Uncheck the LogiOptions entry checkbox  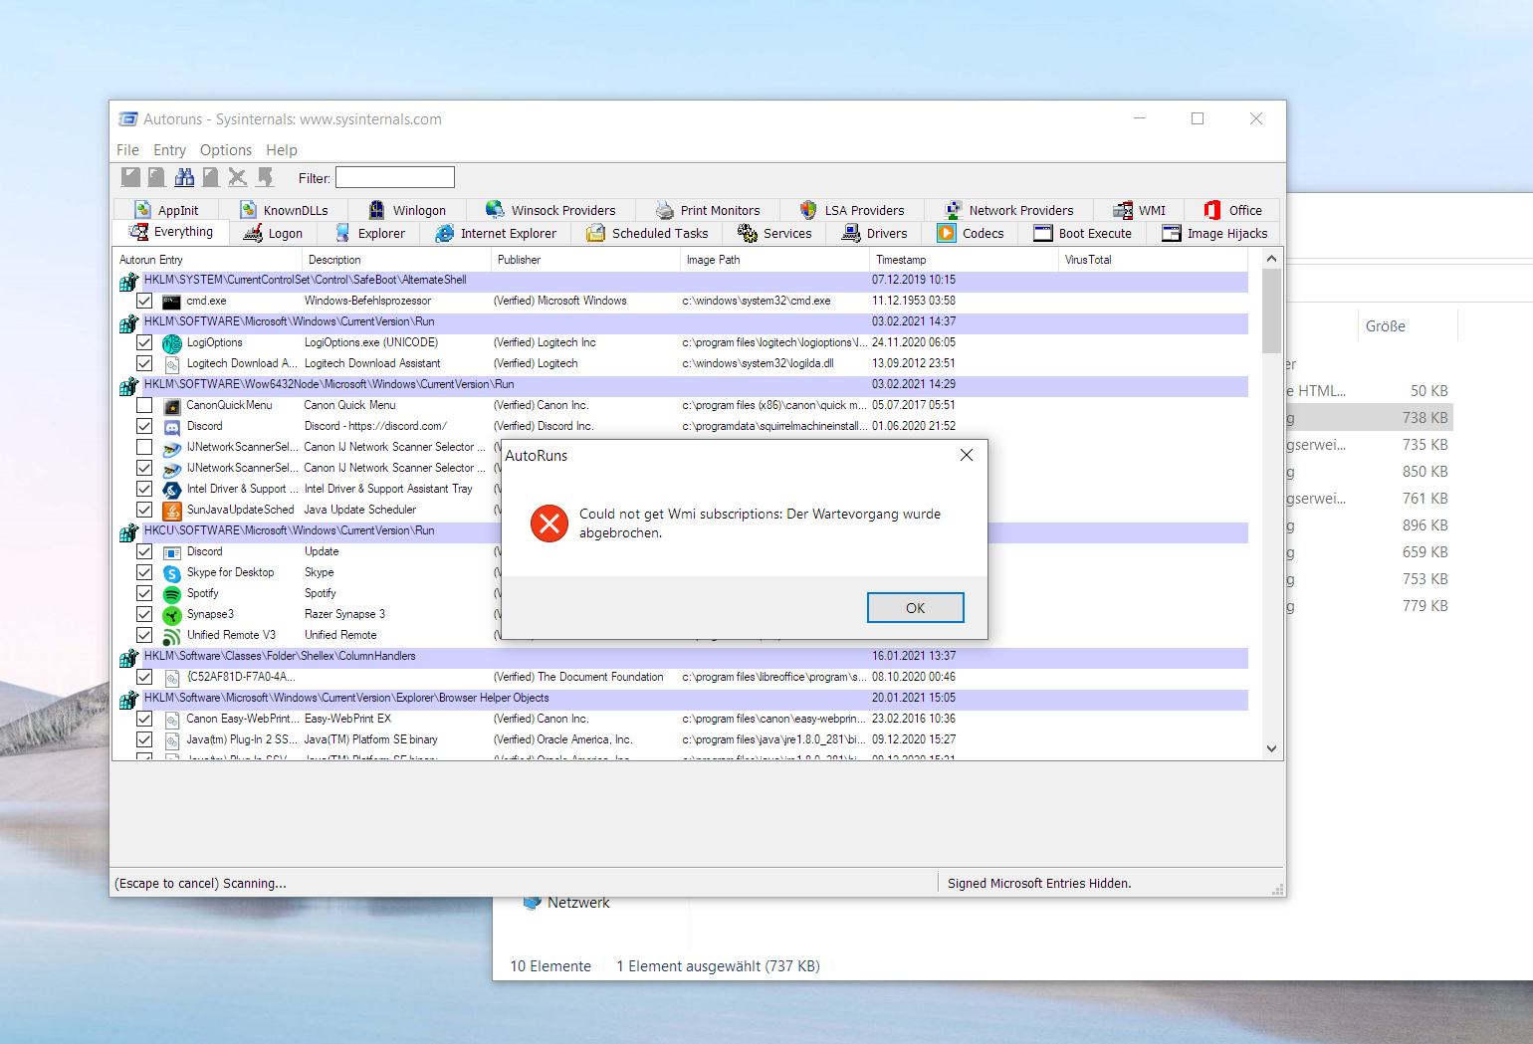(x=144, y=343)
